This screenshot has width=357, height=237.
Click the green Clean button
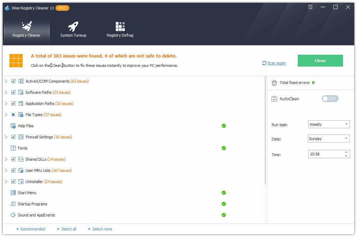point(320,61)
